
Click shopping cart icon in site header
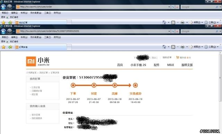pos(178,57)
